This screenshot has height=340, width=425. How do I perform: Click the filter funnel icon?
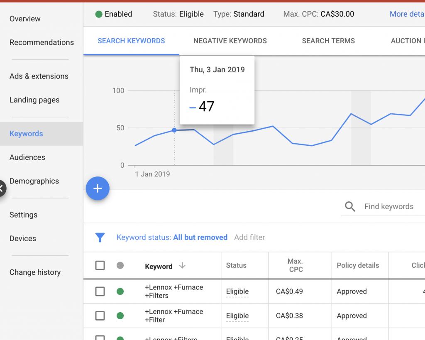click(100, 237)
